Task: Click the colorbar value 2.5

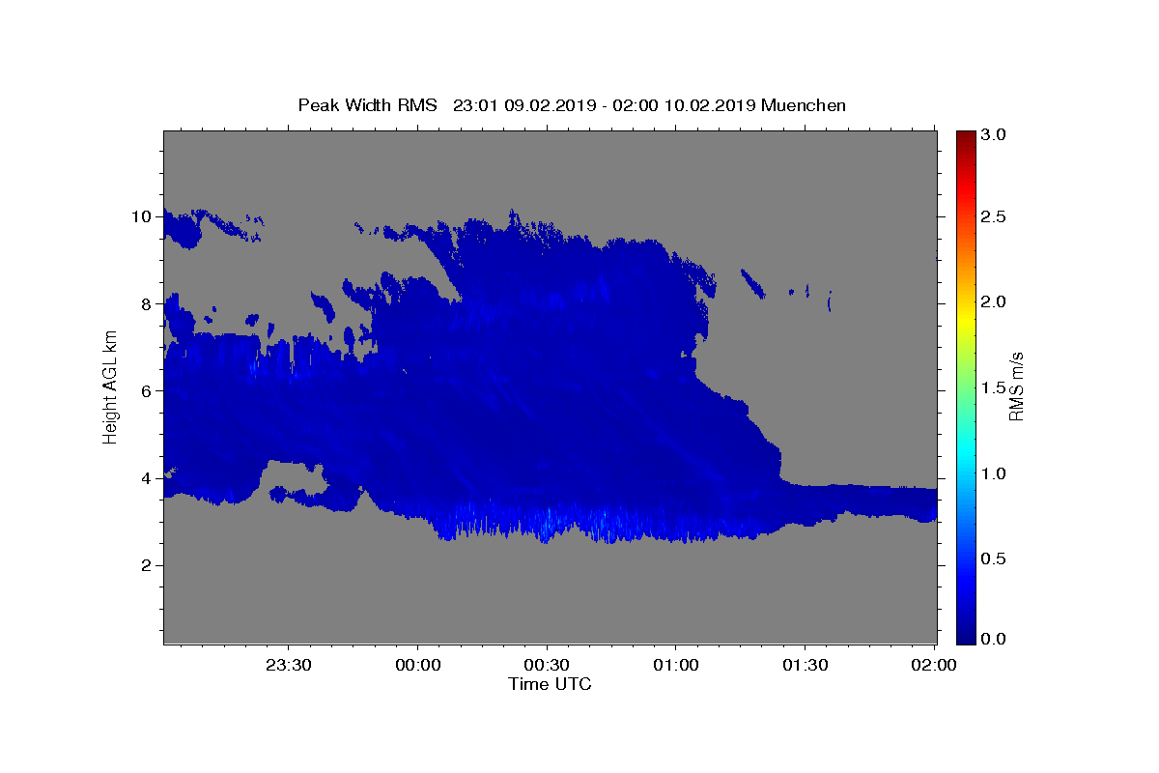Action: 995,217
